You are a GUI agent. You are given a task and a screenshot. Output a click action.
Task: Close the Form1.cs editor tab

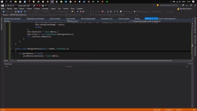coord(157,18)
